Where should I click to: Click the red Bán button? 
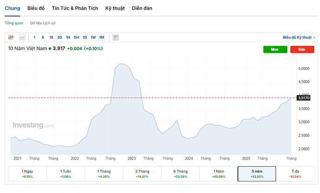(302, 49)
